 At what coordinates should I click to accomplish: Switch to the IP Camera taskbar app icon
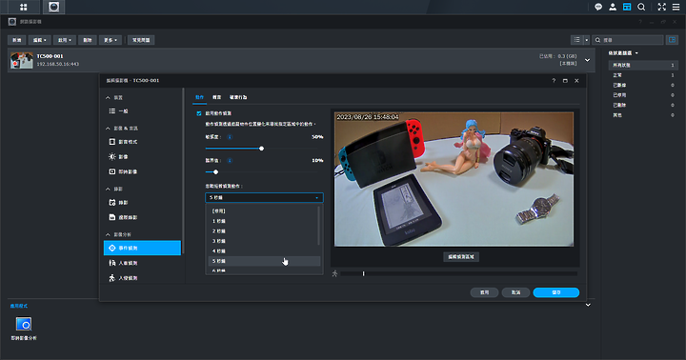pyautogui.click(x=53, y=7)
